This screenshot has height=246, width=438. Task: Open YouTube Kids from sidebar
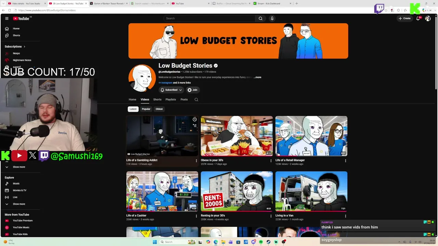click(x=21, y=234)
